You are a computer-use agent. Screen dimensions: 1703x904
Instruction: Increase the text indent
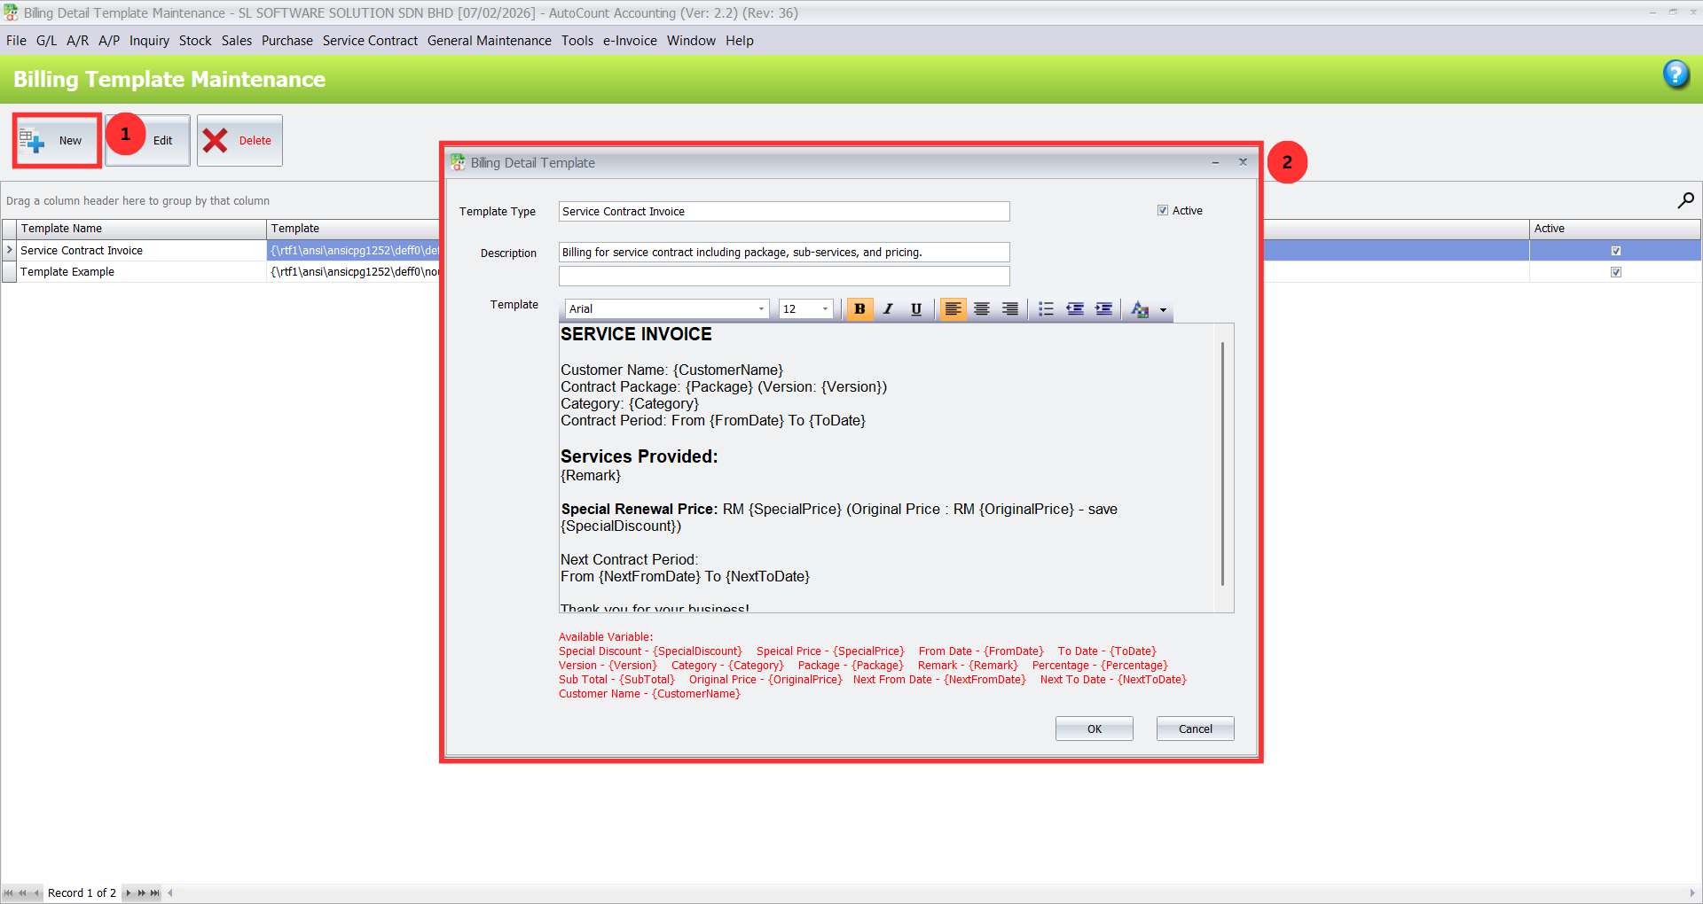click(1104, 309)
